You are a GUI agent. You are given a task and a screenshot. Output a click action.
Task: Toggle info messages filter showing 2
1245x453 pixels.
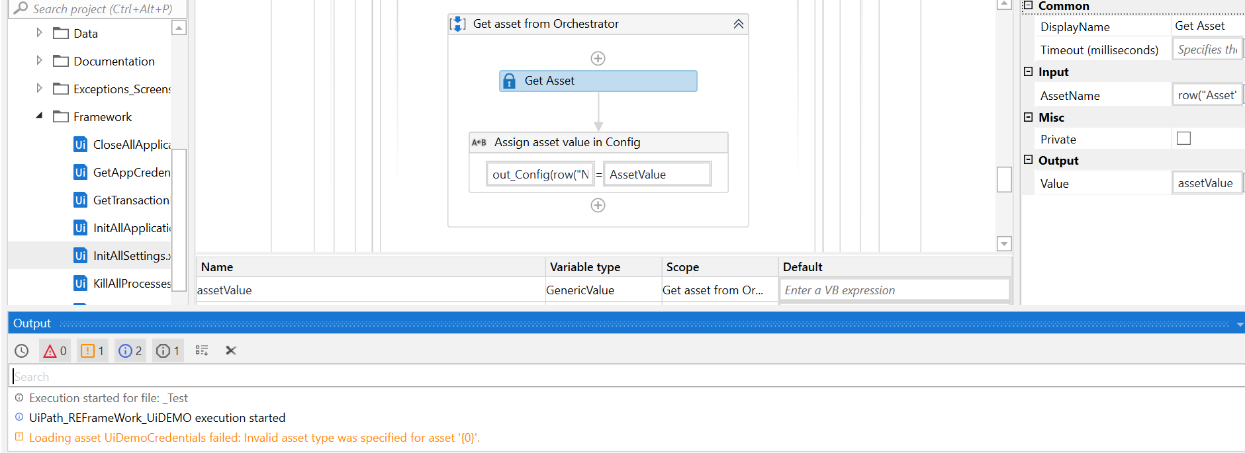(130, 350)
